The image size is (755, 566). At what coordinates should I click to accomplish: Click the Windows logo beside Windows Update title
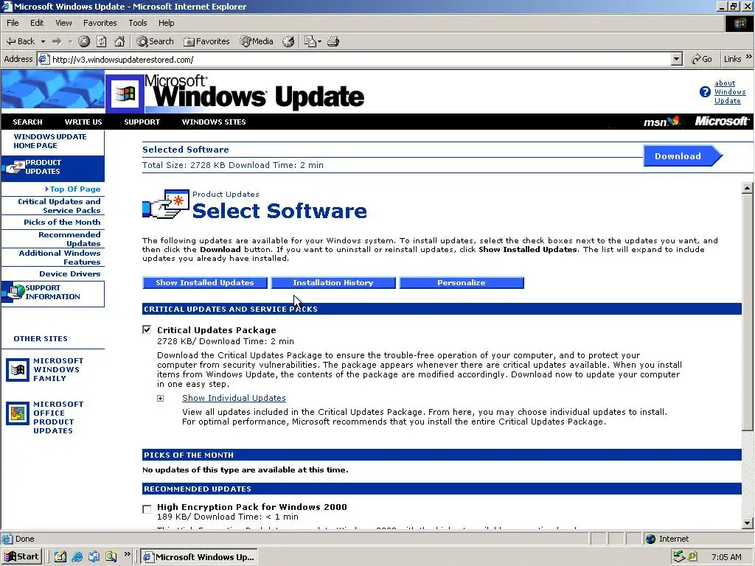(x=125, y=94)
